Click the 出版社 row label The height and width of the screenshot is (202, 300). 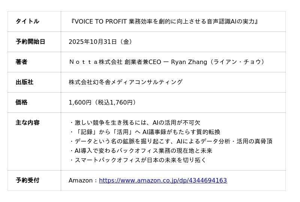pos(24,82)
